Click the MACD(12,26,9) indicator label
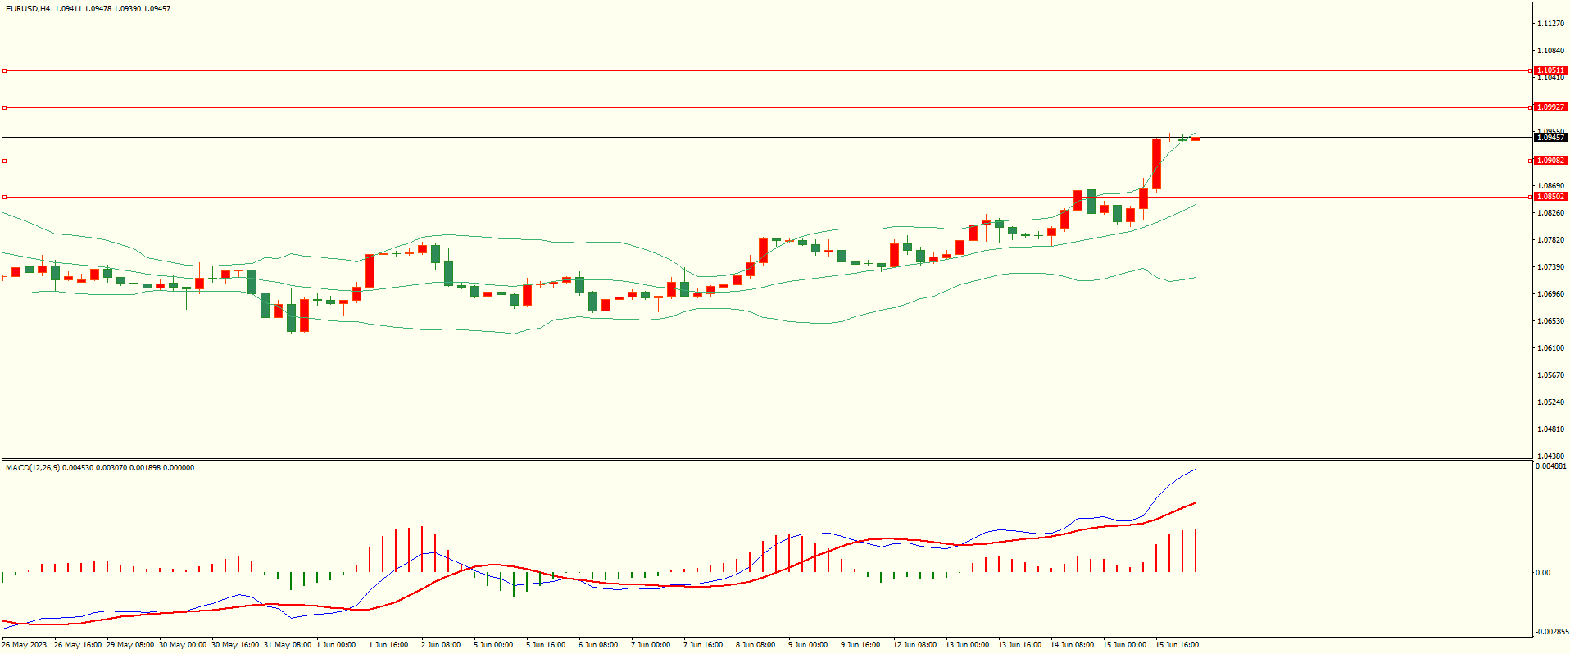The width and height of the screenshot is (1570, 654). coord(32,468)
